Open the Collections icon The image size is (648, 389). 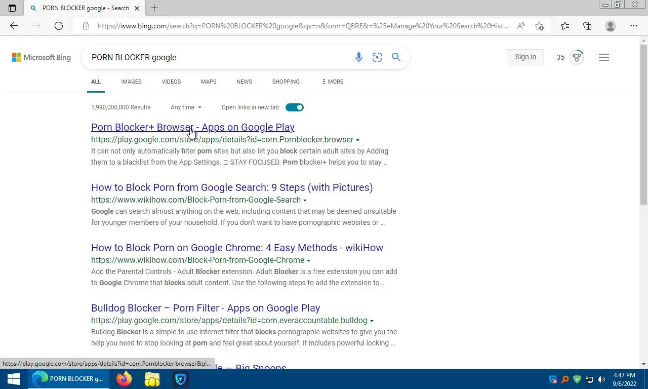tap(587, 26)
